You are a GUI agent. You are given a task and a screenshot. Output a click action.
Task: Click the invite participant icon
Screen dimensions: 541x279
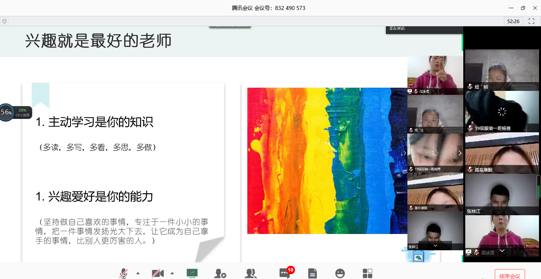tap(220, 273)
